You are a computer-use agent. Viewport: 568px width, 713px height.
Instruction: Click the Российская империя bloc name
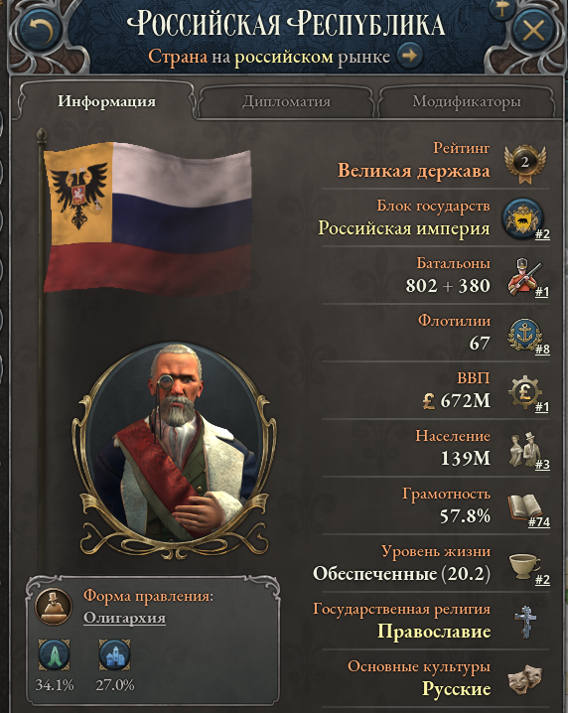(404, 227)
